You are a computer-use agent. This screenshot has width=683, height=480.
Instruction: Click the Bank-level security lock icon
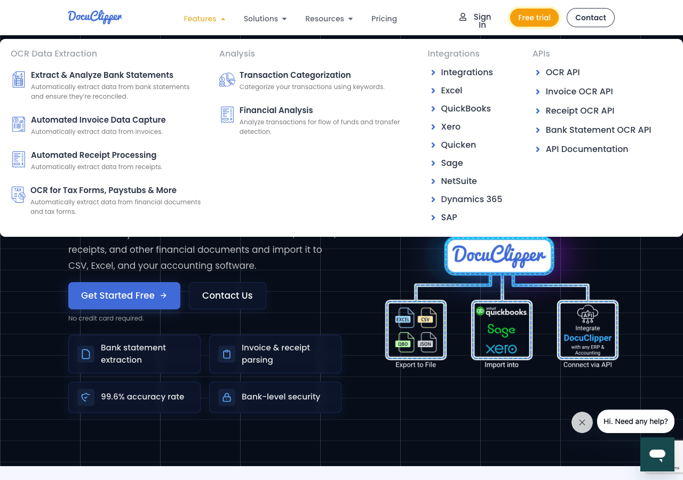pyautogui.click(x=226, y=397)
